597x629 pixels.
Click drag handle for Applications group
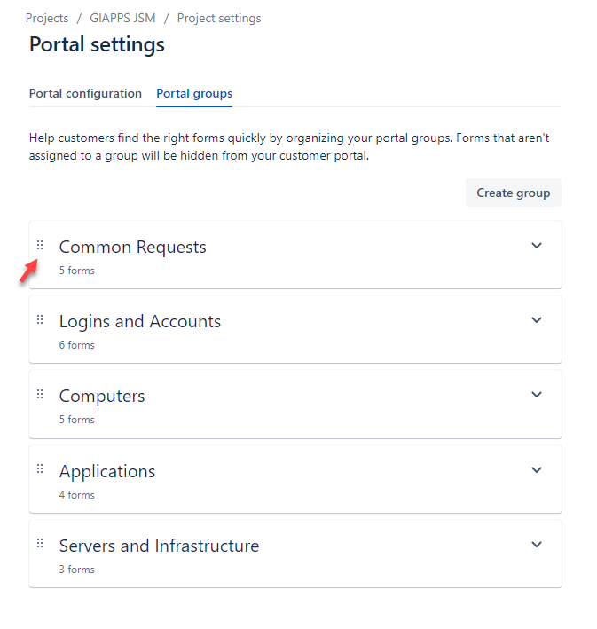[x=40, y=469]
